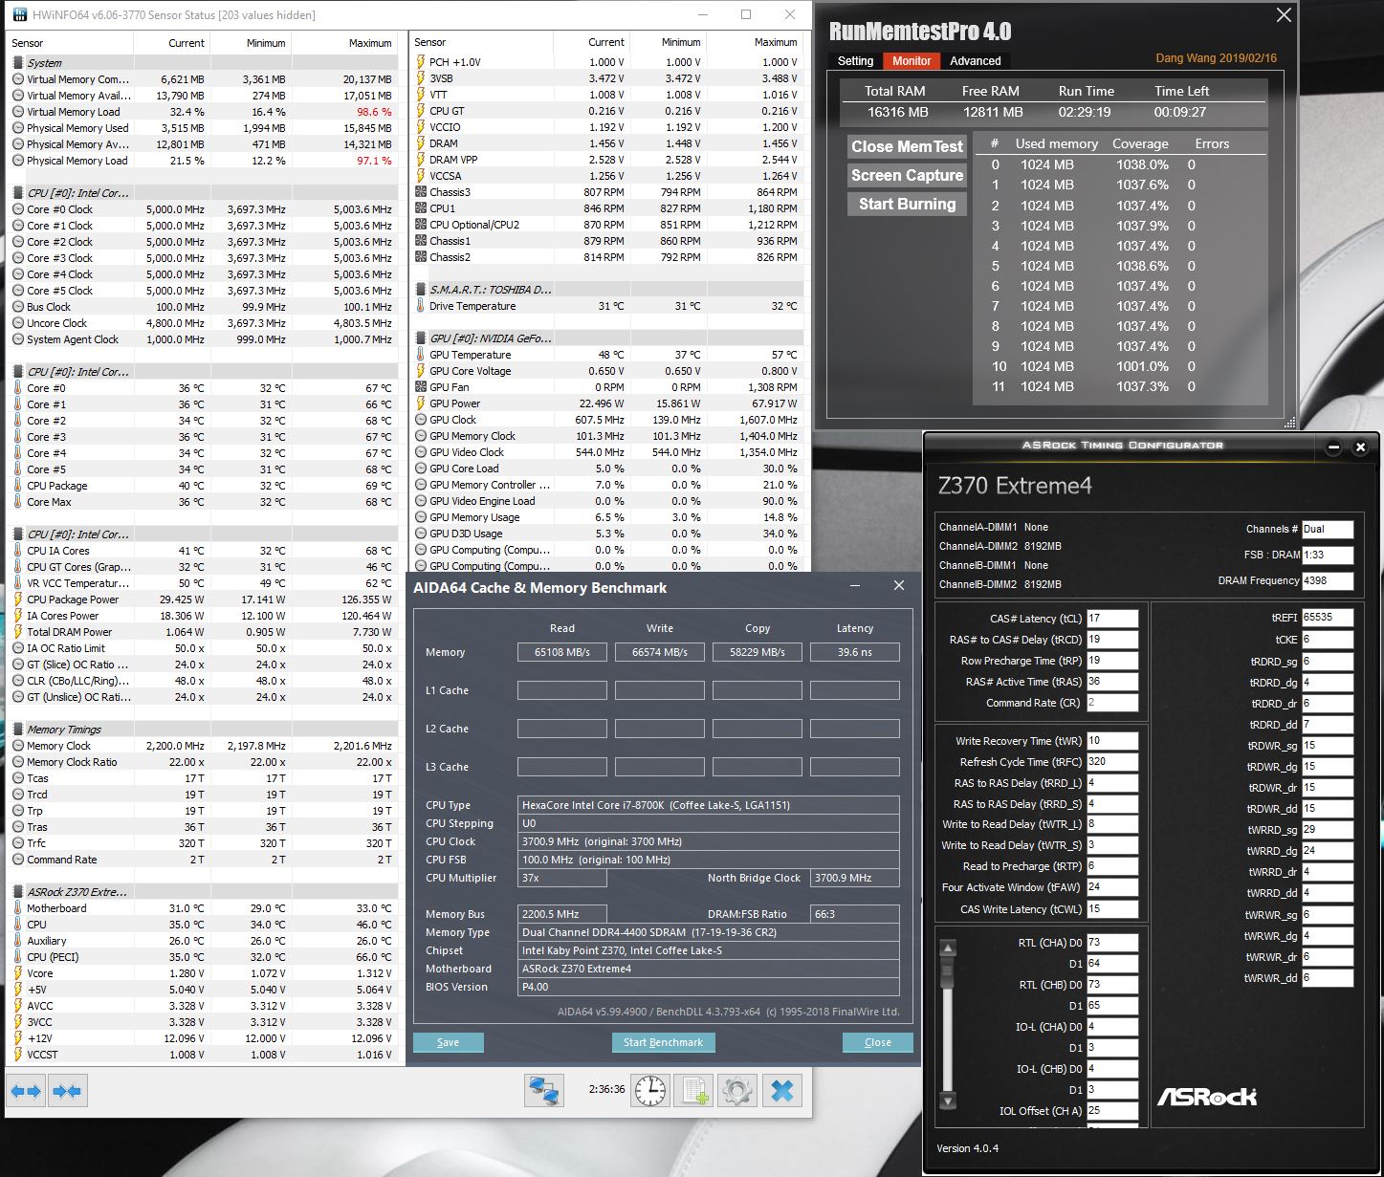The width and height of the screenshot is (1384, 1177).
Task: Click the IOL Offset (CH A) field
Action: [x=1112, y=1111]
